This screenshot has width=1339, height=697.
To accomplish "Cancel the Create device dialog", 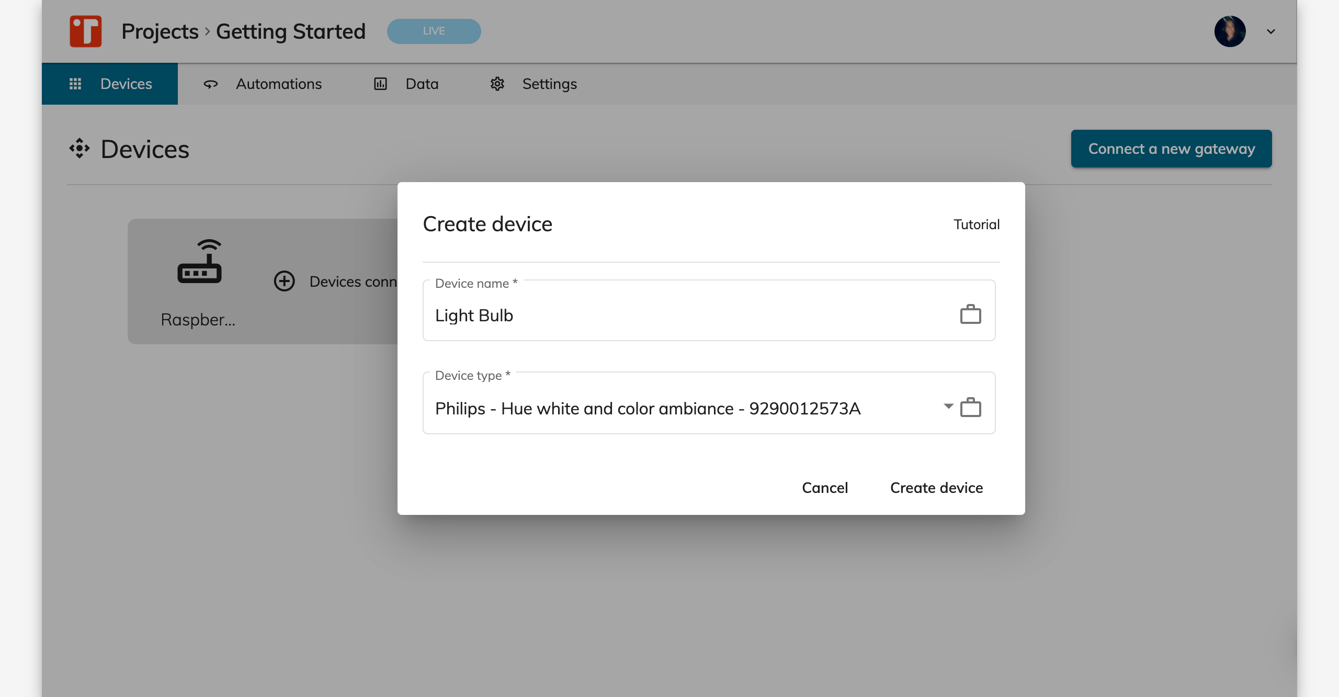I will (825, 488).
